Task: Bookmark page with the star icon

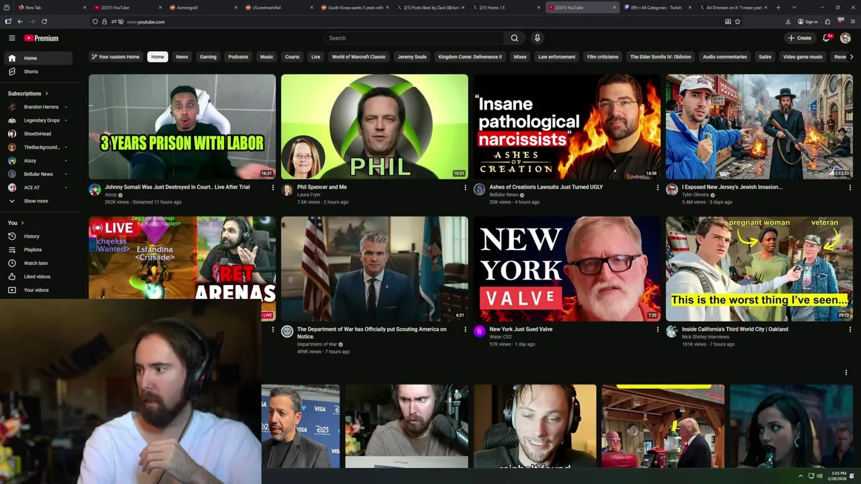Action: (x=738, y=22)
